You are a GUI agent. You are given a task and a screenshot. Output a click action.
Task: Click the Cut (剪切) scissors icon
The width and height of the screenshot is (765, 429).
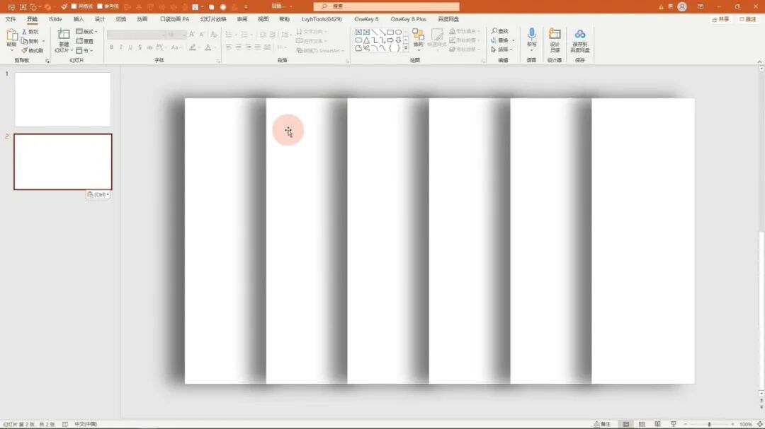click(x=24, y=32)
